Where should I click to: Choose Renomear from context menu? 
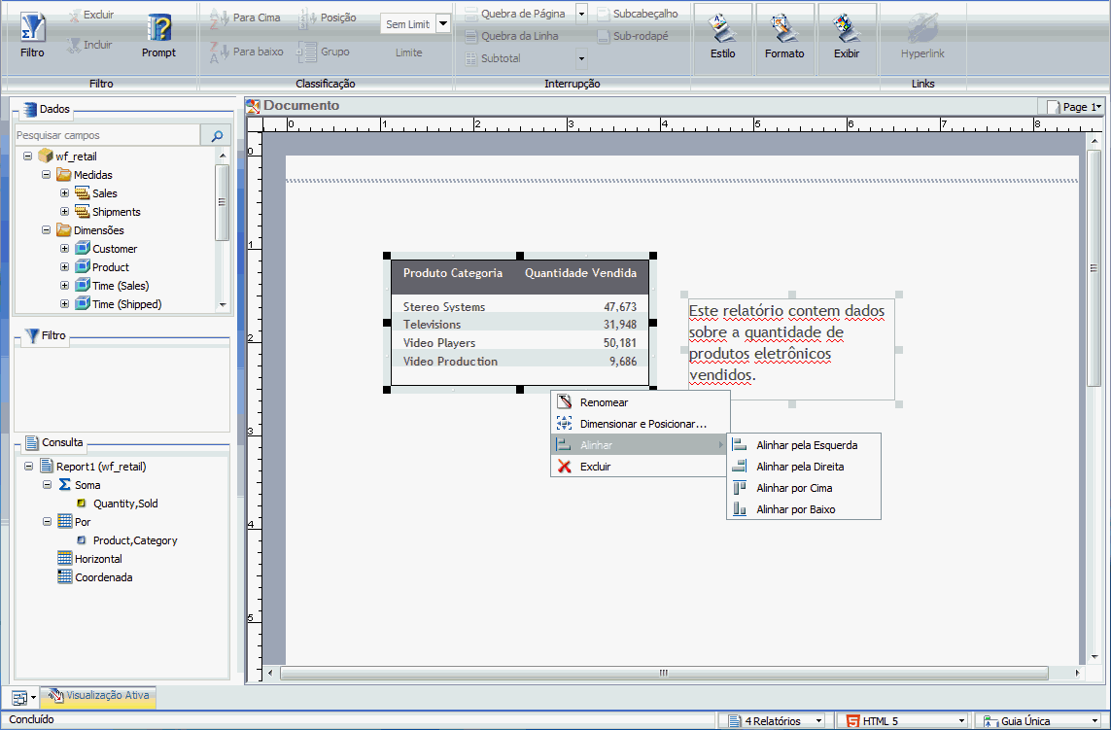(640, 402)
